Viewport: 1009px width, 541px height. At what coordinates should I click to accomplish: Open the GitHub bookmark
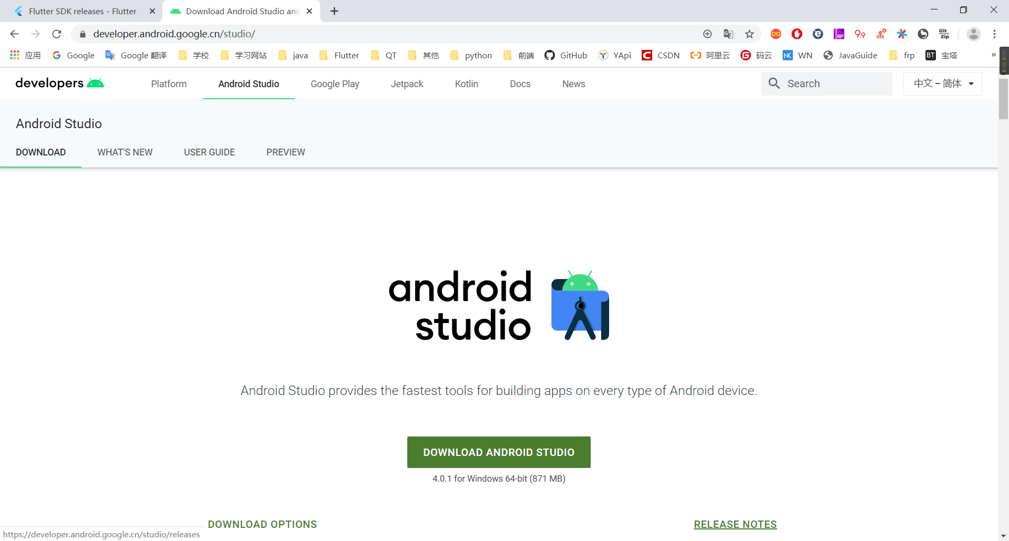(566, 55)
